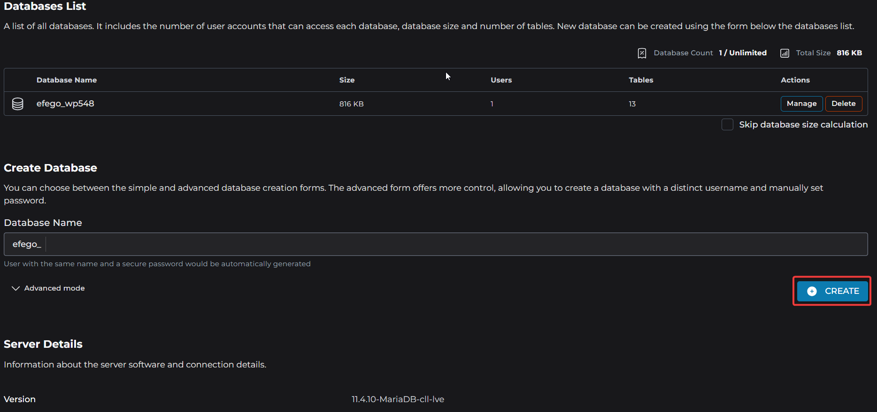Click the Database Name column header

pos(67,80)
